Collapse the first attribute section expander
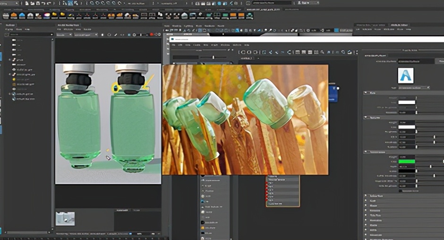Viewport: 444px width, 240px height. [x=367, y=93]
